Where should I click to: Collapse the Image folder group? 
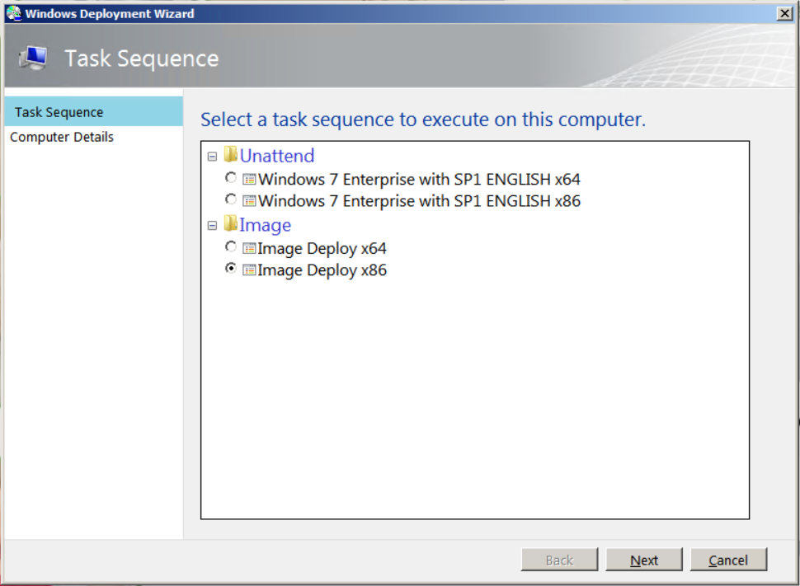point(212,225)
